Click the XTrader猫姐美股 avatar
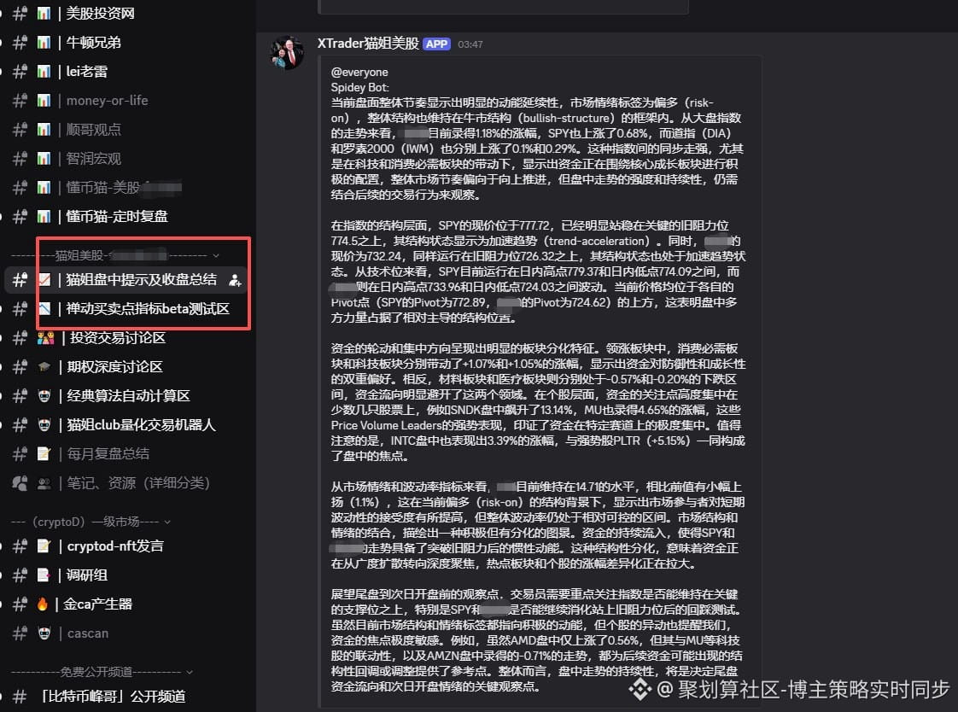The width and height of the screenshot is (958, 712). [x=287, y=52]
